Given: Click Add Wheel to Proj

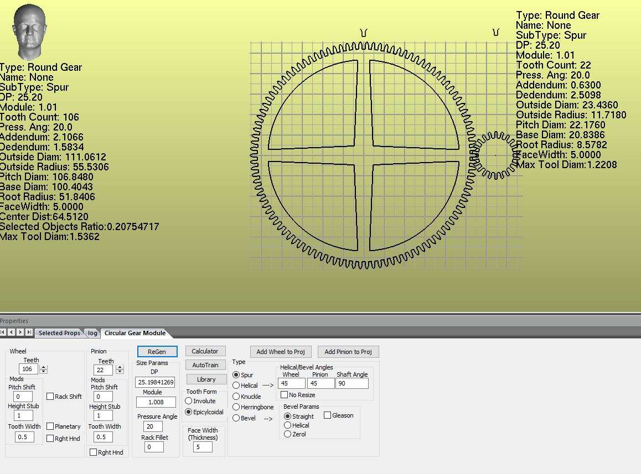Looking at the screenshot, I should point(281,352).
